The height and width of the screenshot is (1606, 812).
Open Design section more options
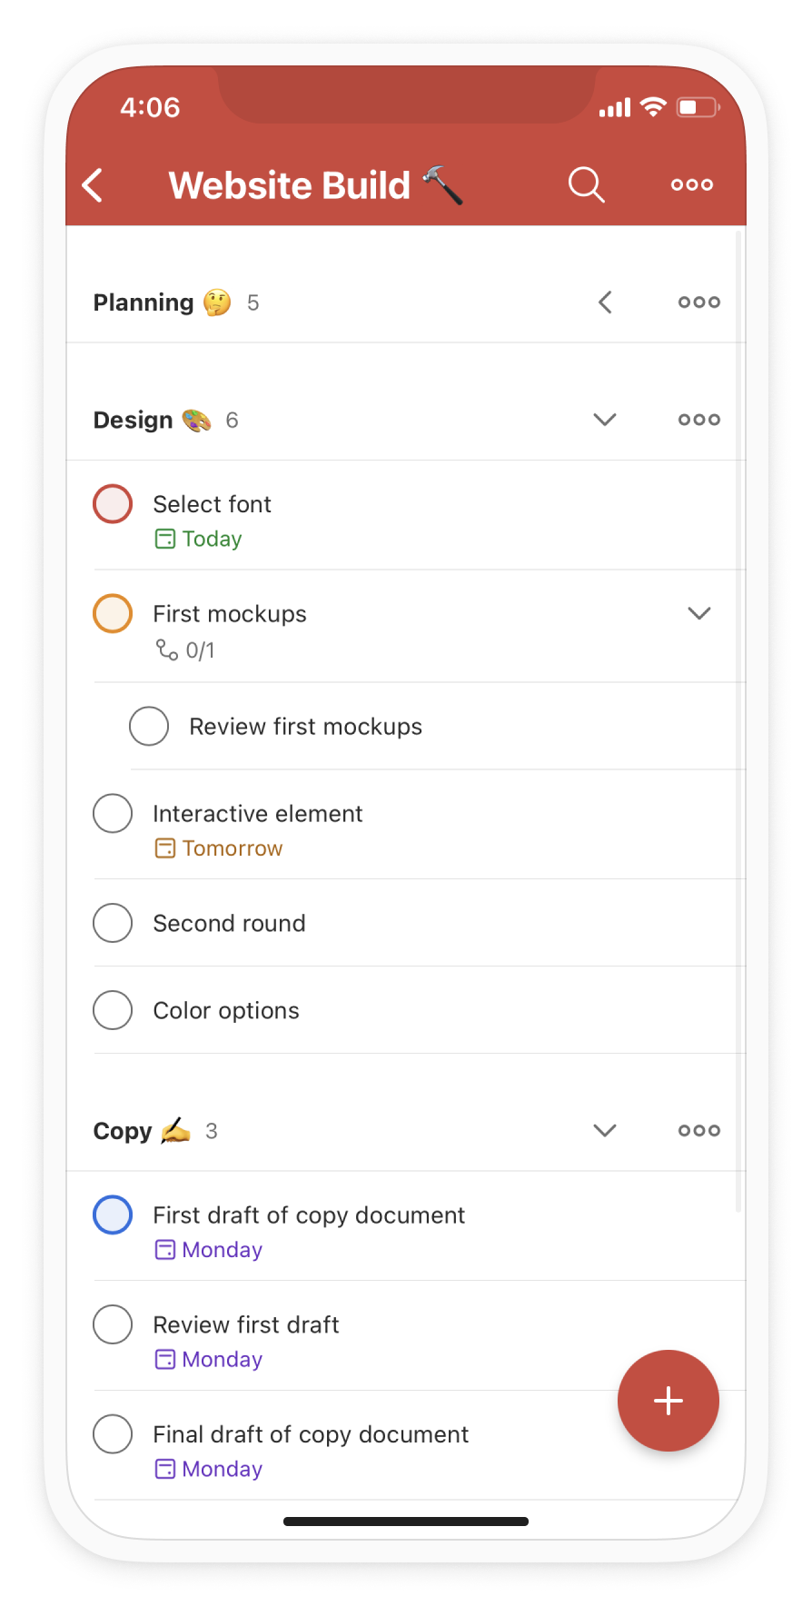click(x=698, y=420)
